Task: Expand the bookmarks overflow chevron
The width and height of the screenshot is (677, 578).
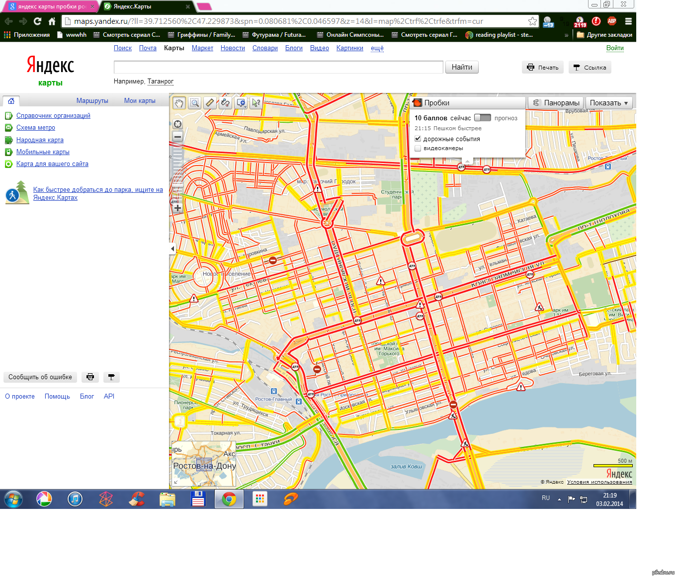Action: coord(566,35)
